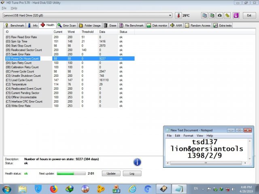Click the Exit button
259x194 pixels.
(x=249, y=15)
